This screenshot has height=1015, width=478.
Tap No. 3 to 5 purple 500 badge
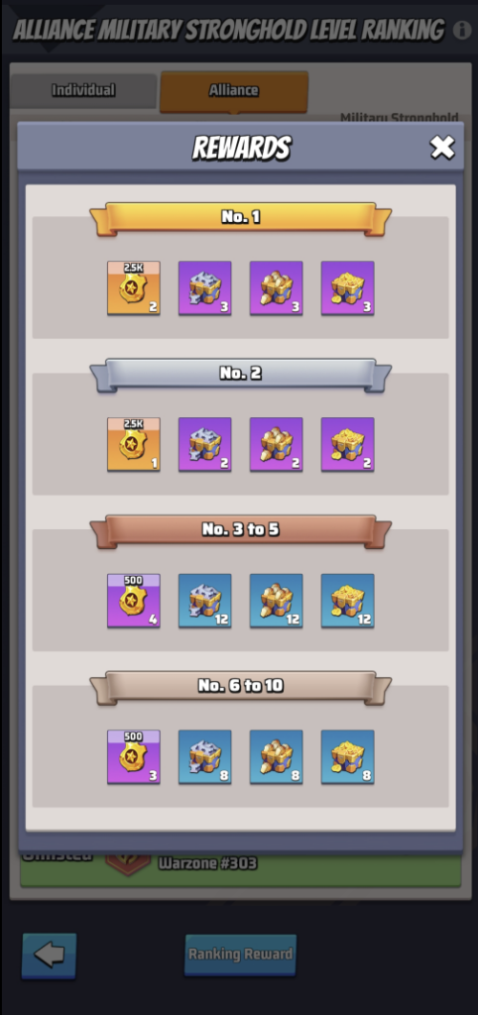tap(134, 601)
